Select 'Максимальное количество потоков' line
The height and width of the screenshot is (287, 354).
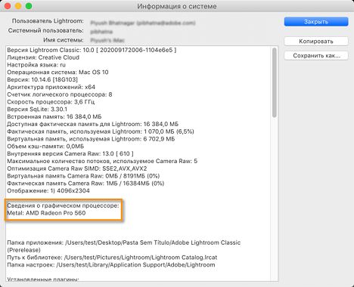click(102, 161)
